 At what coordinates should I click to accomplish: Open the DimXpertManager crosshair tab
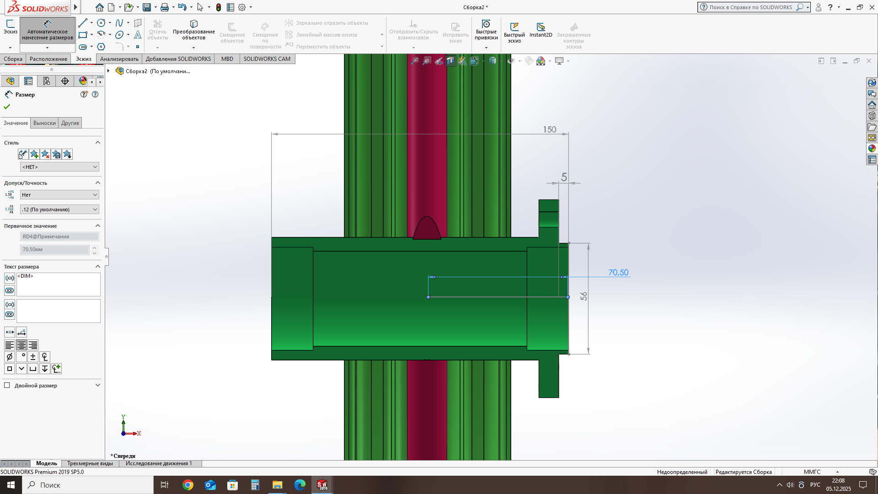coord(65,81)
